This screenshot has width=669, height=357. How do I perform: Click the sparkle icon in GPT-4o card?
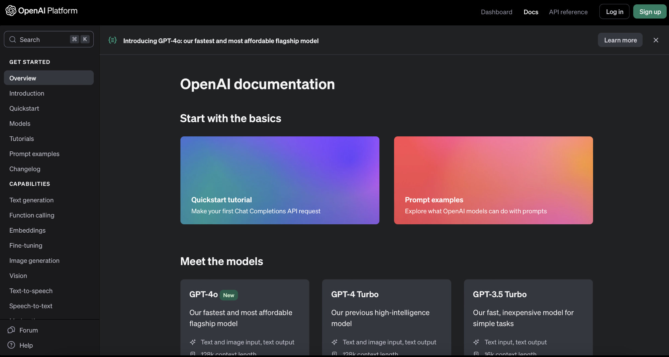[193, 342]
